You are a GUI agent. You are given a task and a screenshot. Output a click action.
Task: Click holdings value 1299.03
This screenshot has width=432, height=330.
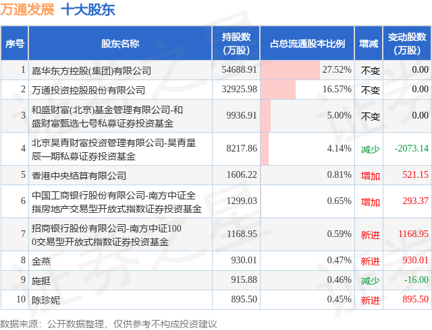coord(242,201)
